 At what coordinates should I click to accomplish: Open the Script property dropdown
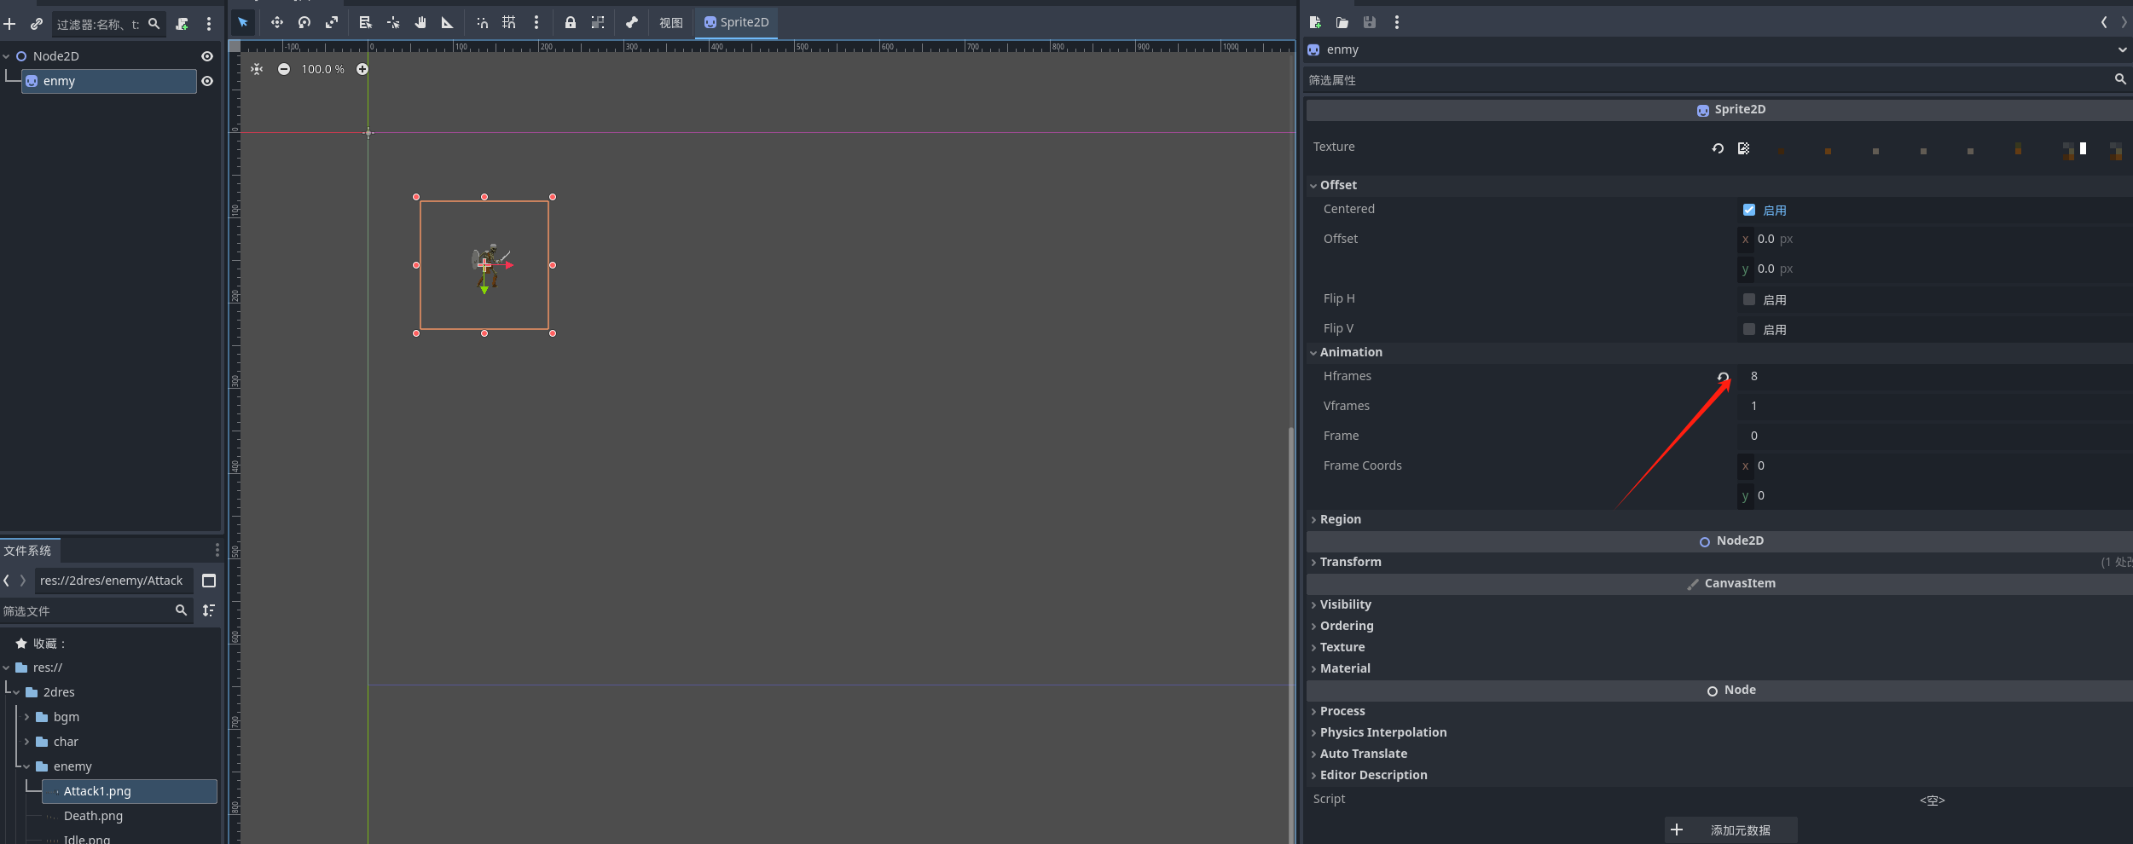point(1933,800)
